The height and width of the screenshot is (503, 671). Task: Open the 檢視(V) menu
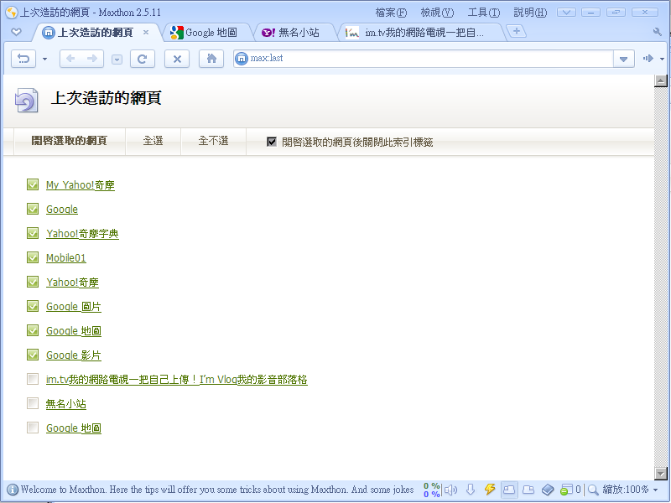click(x=437, y=13)
